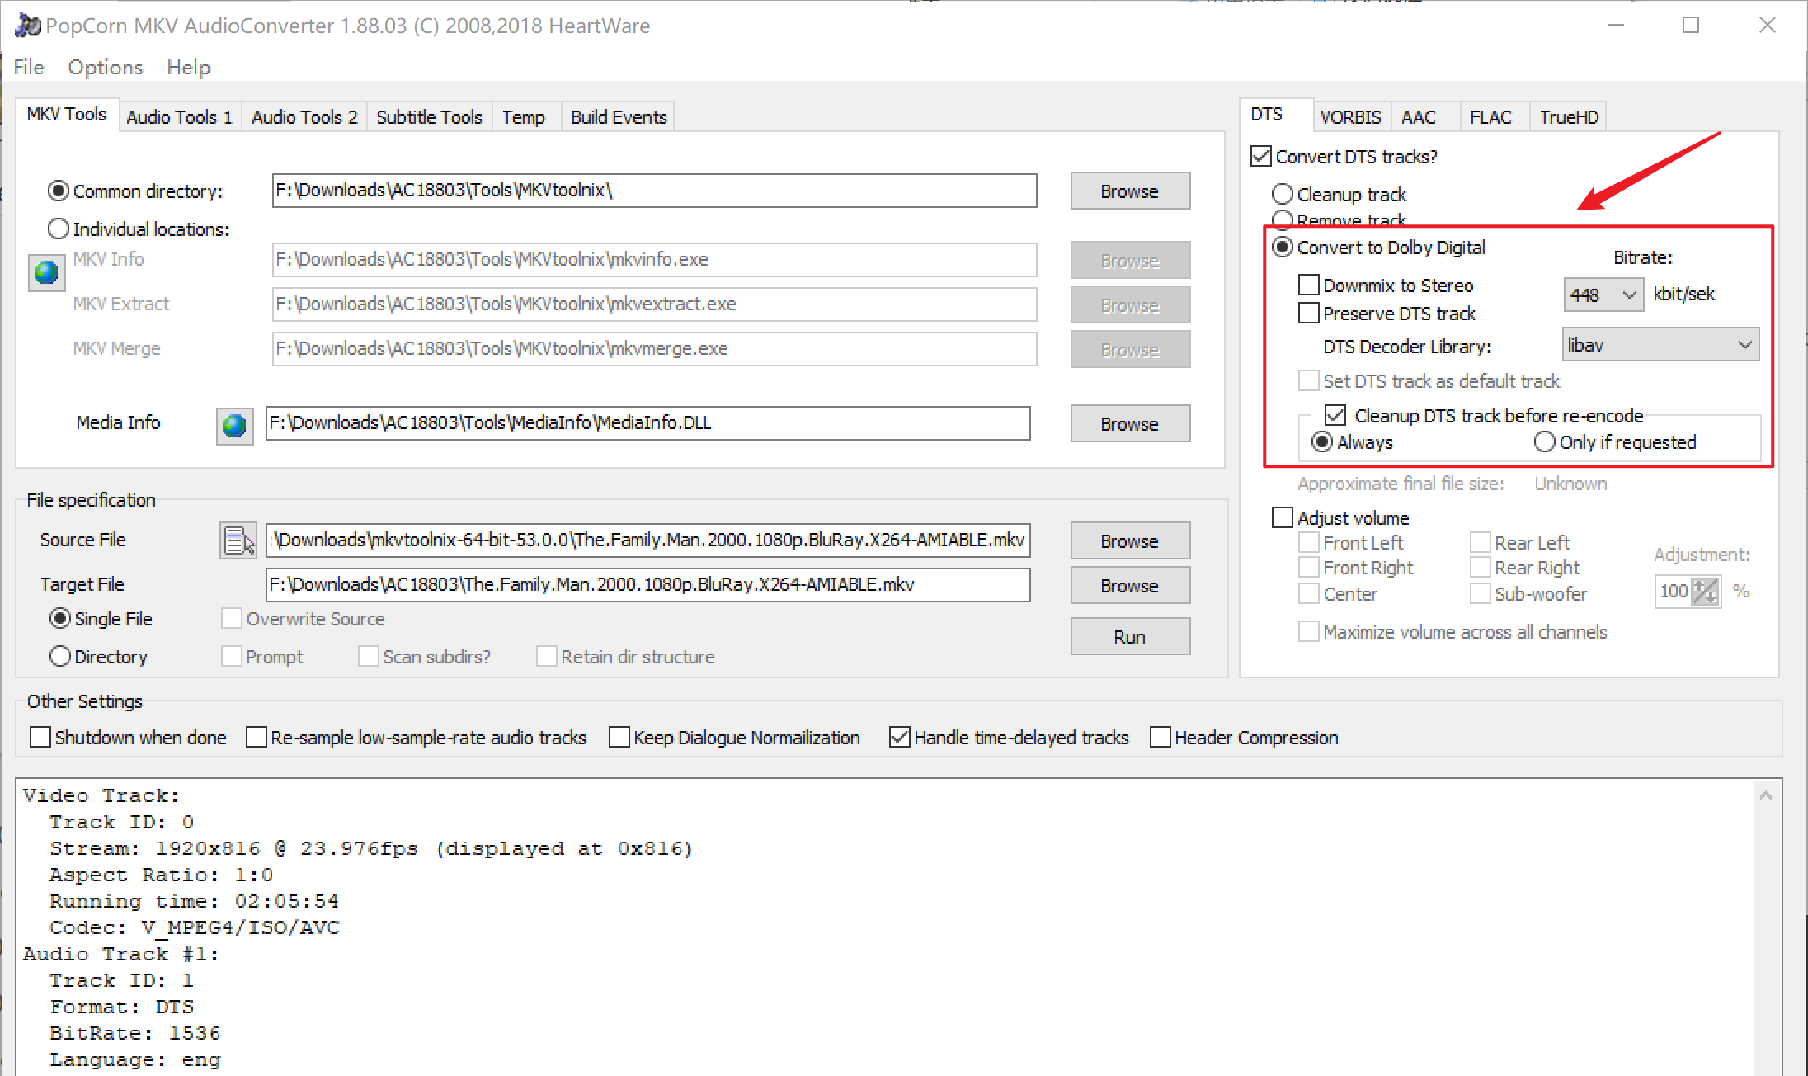Click the log scrollbar up arrow

point(1766,796)
